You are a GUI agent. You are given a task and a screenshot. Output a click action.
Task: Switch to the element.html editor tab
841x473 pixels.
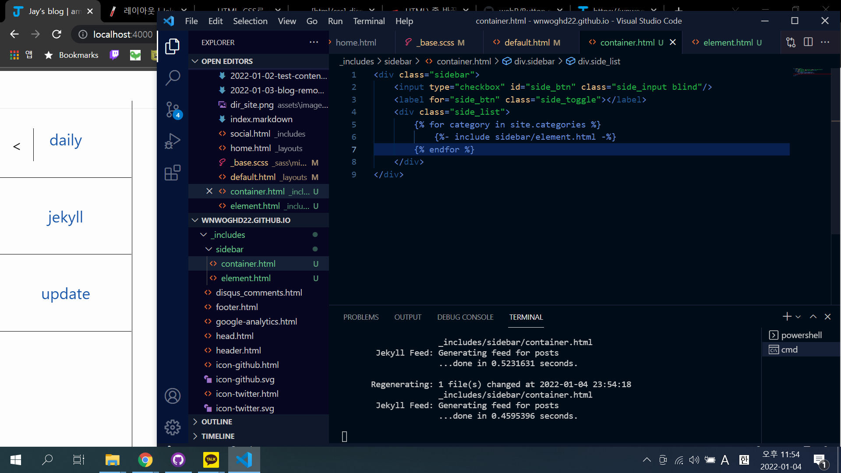coord(731,42)
